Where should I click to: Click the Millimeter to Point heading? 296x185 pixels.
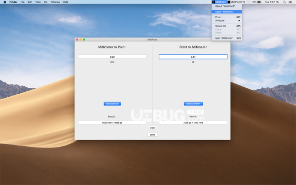coord(112,47)
